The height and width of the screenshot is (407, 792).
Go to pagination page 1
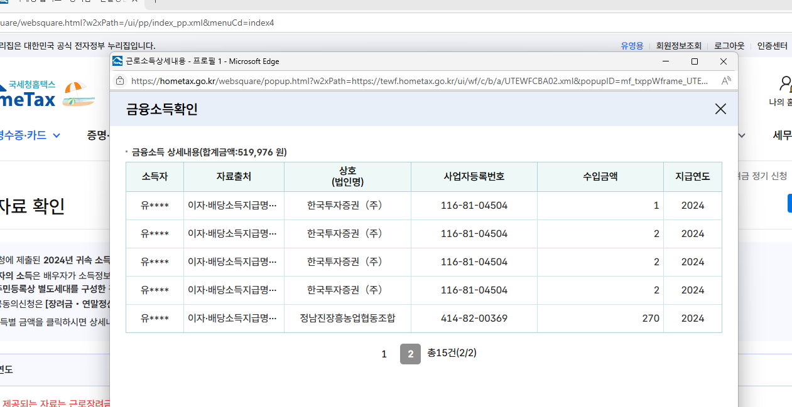click(x=384, y=354)
